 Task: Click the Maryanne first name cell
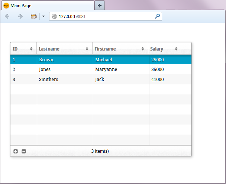pos(106,70)
